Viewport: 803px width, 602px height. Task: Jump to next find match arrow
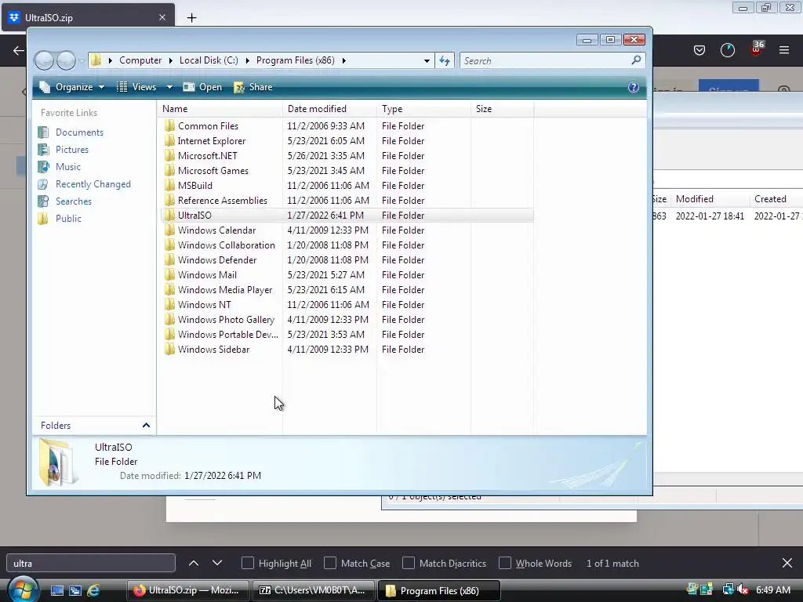(x=217, y=563)
